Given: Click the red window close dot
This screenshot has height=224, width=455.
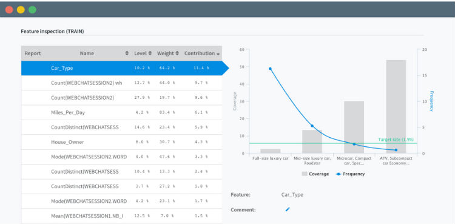Looking at the screenshot, I should point(9,10).
